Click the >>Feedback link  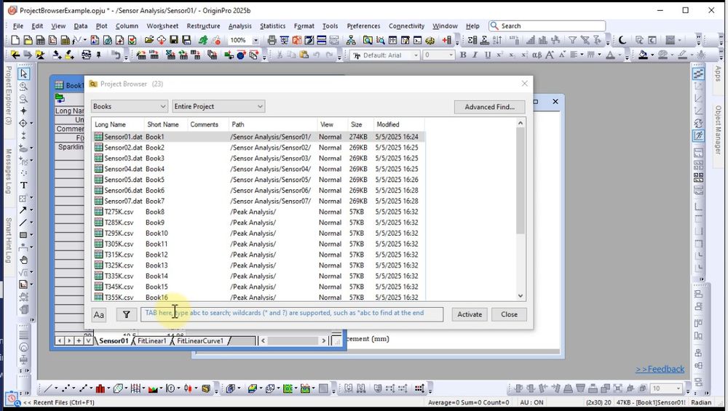click(x=660, y=370)
